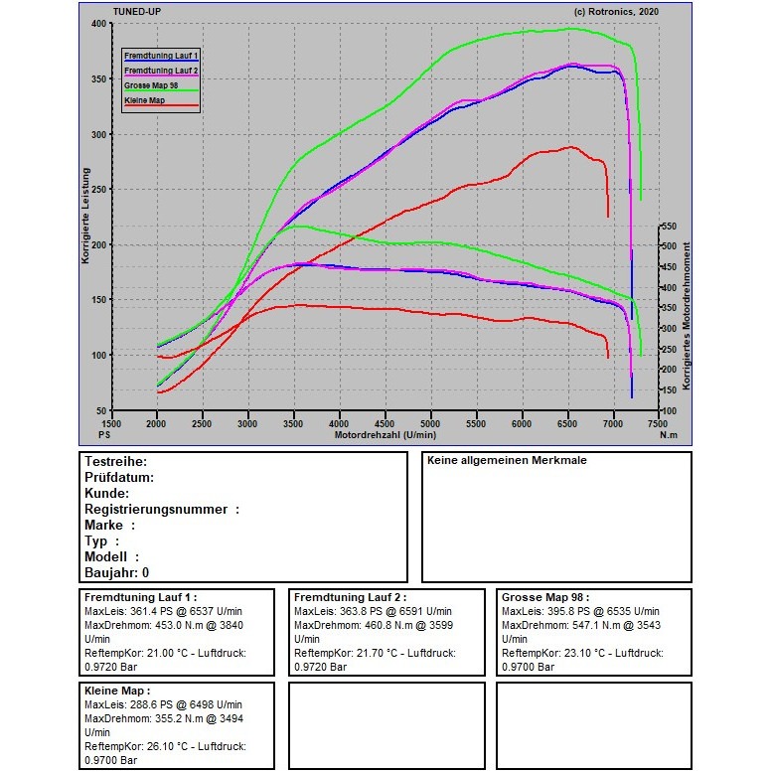Click the green line swatch under Grosse Map 98

[161, 91]
